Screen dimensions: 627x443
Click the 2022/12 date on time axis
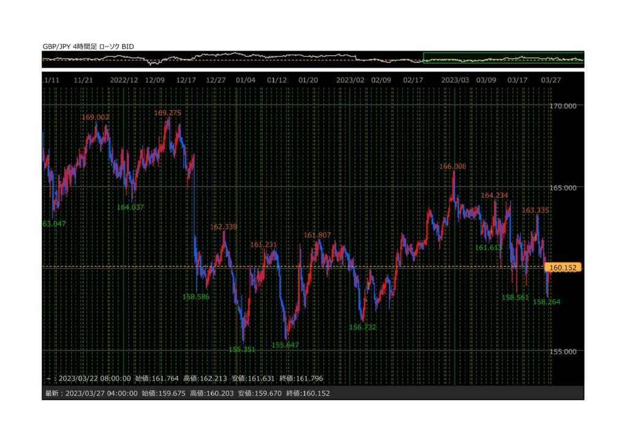pos(124,80)
